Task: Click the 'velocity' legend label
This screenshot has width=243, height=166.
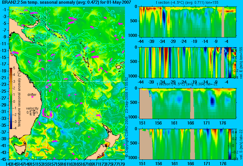Action: click(x=32, y=108)
